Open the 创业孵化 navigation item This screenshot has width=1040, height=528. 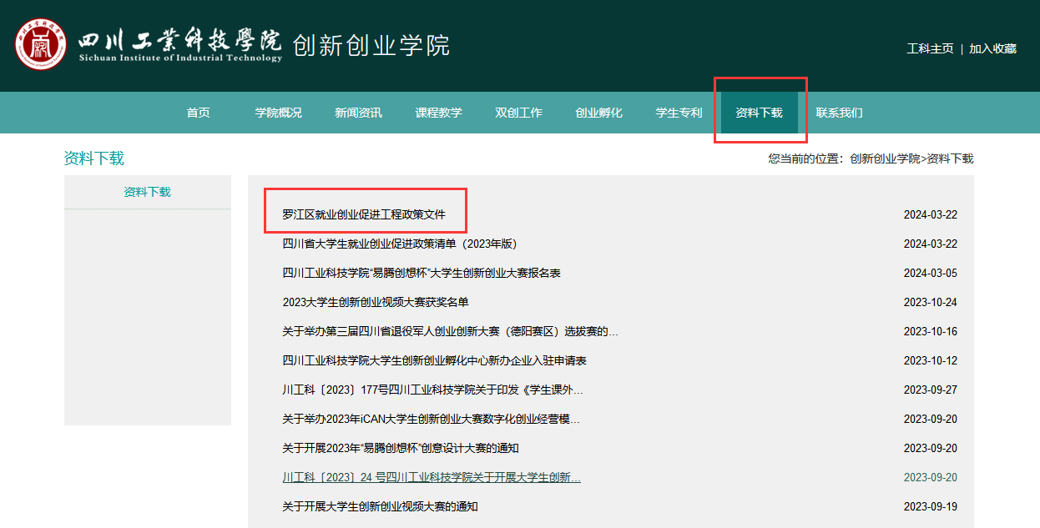pyautogui.click(x=598, y=113)
